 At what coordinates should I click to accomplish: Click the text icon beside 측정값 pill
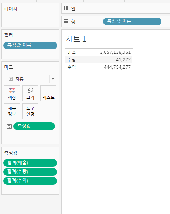point(9,126)
